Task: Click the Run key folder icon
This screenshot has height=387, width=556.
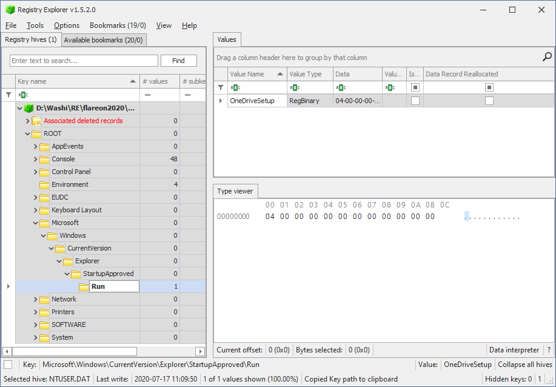Action: [x=84, y=287]
